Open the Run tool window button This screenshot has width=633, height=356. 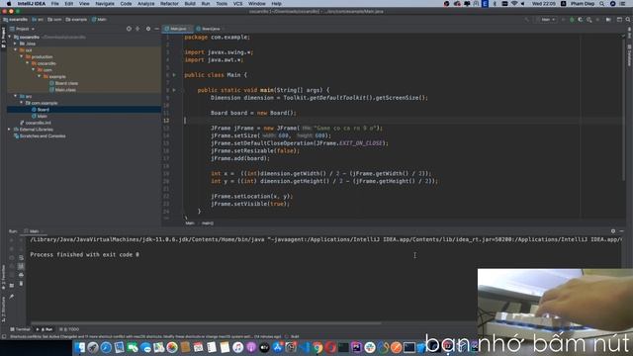click(x=45, y=329)
